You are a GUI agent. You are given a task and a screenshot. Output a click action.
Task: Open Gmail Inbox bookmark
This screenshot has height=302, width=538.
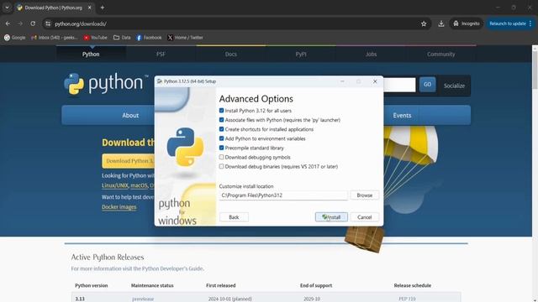(x=55, y=38)
